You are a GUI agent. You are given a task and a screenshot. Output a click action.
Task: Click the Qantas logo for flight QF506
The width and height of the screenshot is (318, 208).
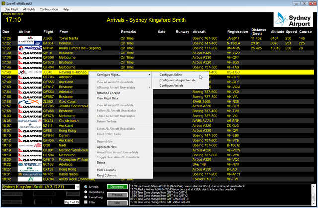[x=30, y=57]
